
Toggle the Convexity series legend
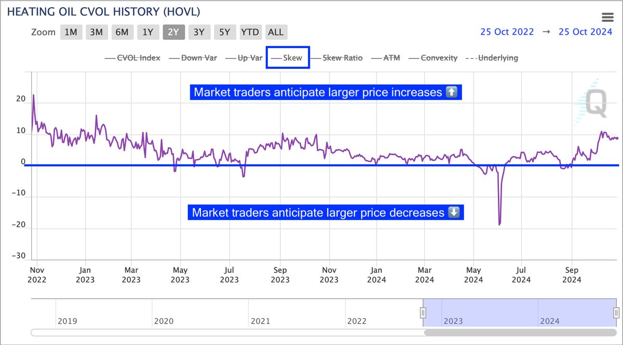coord(433,58)
